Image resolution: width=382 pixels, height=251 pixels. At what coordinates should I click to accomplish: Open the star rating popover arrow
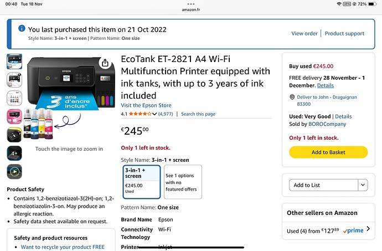[x=154, y=114]
